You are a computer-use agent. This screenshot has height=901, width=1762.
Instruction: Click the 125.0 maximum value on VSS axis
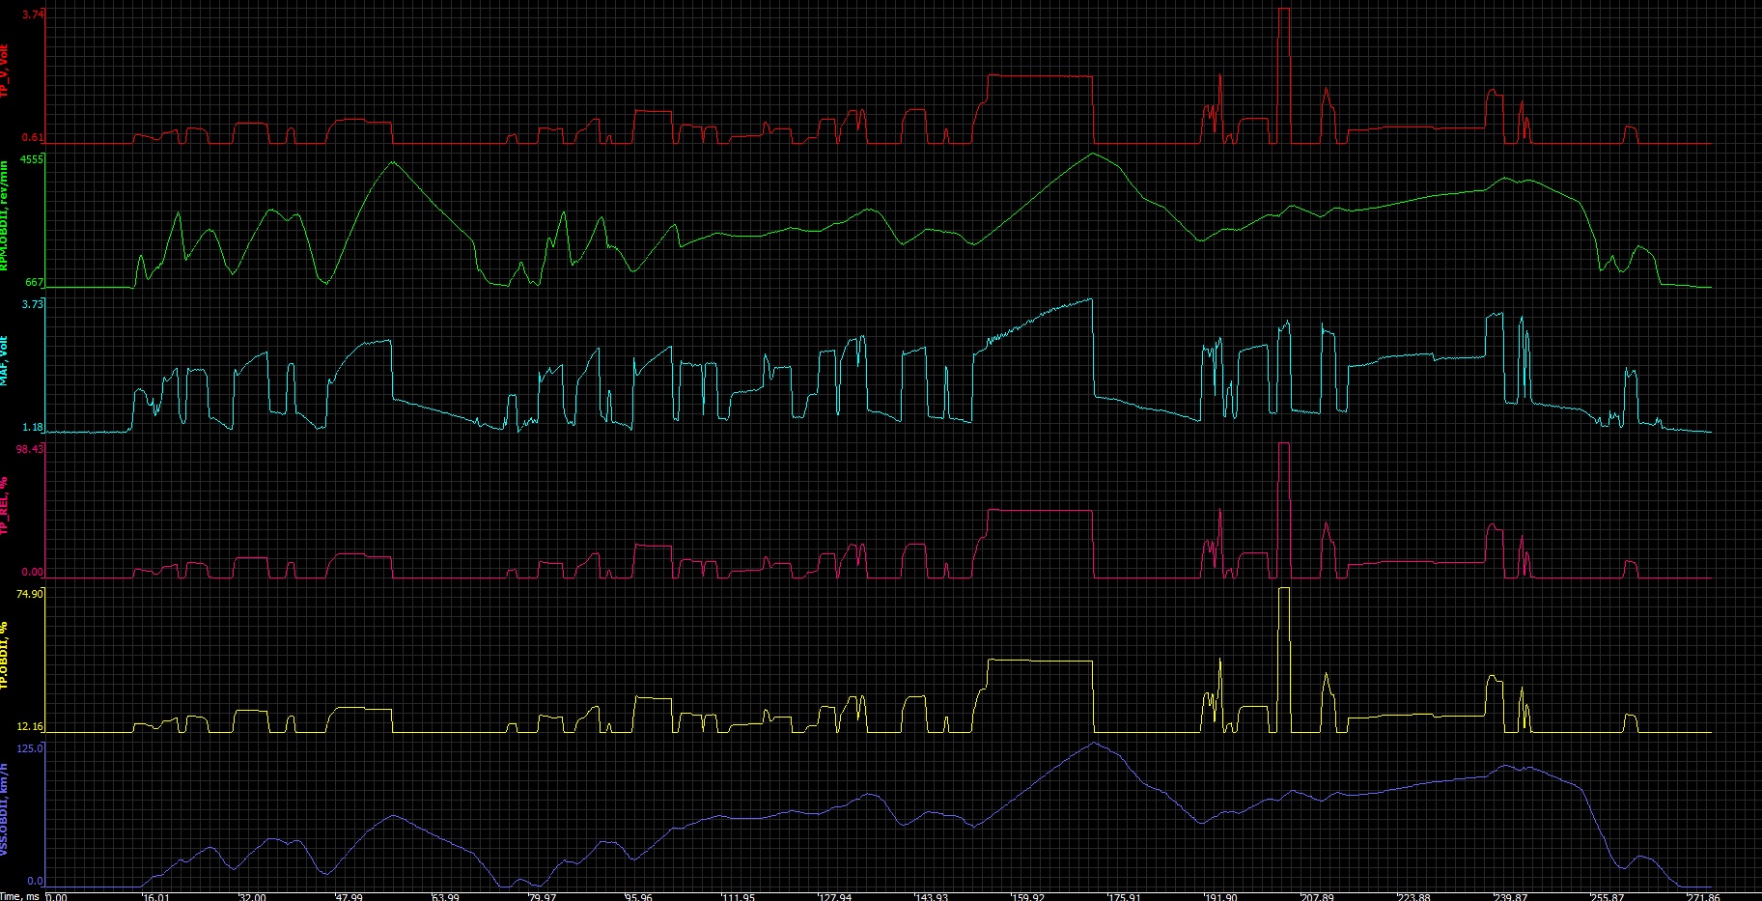[x=31, y=748]
